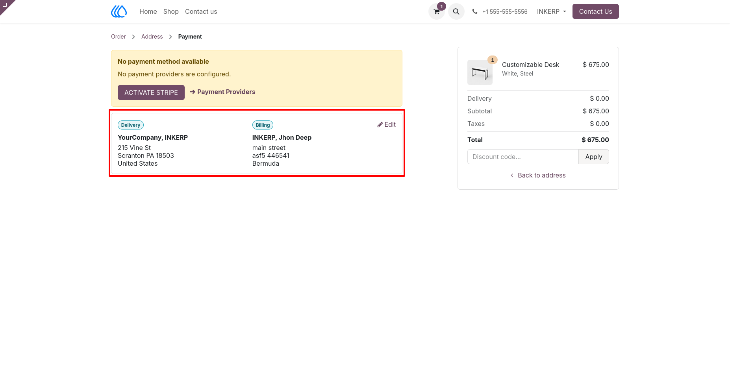
Task: Edit the delivery and billing addresses
Action: [386, 124]
